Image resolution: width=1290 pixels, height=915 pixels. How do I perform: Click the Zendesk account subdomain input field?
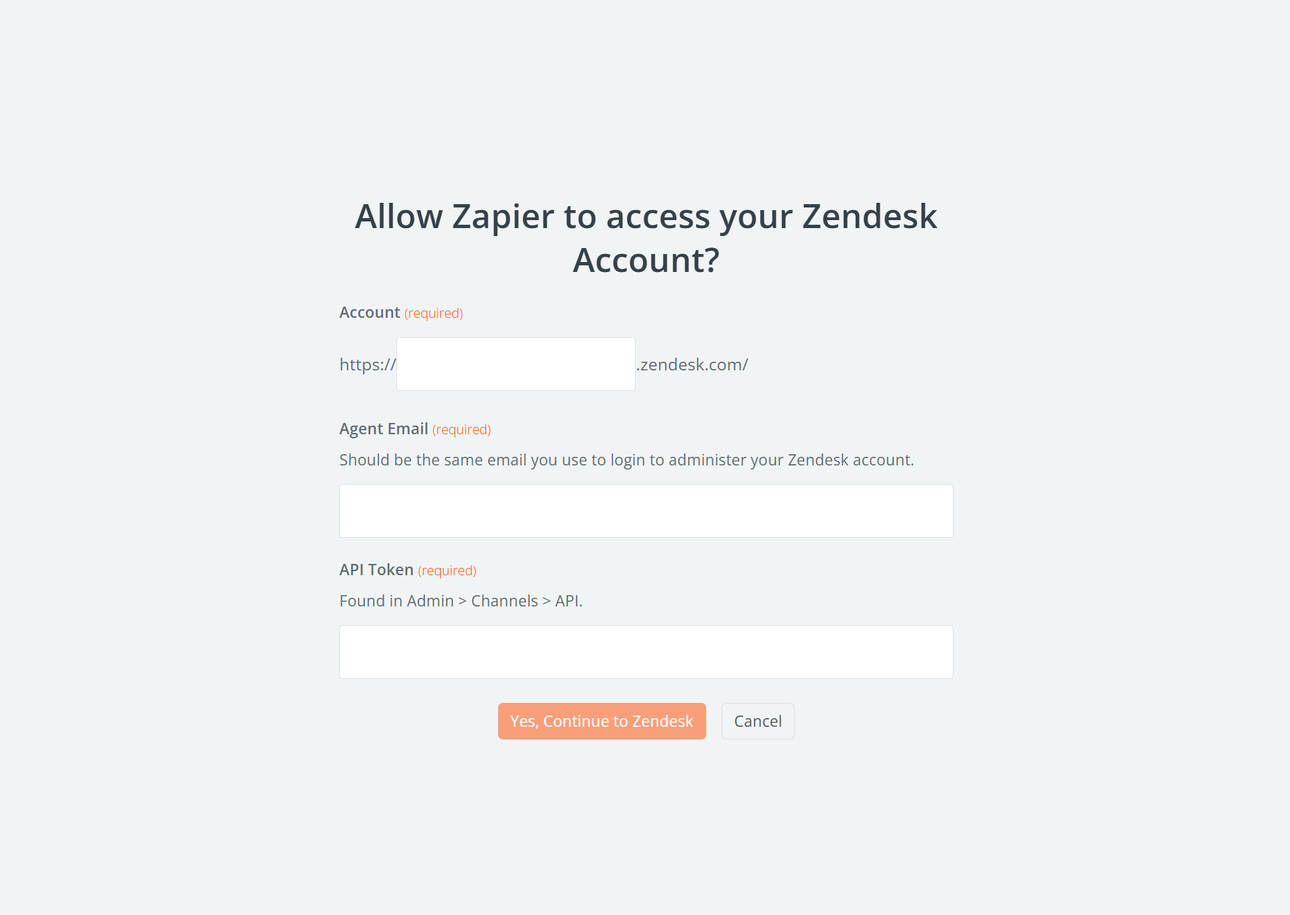point(515,364)
